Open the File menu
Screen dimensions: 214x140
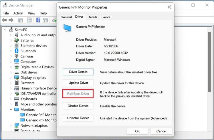click(6, 13)
